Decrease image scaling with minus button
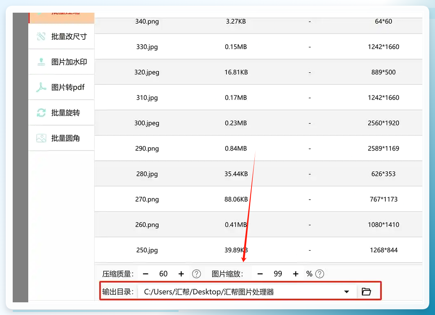Image resolution: width=435 pixels, height=315 pixels. (260, 274)
